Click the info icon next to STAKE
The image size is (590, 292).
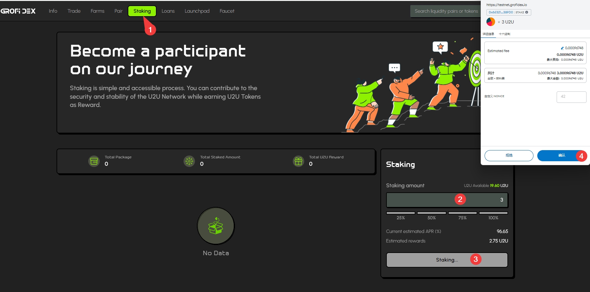[x=527, y=12]
